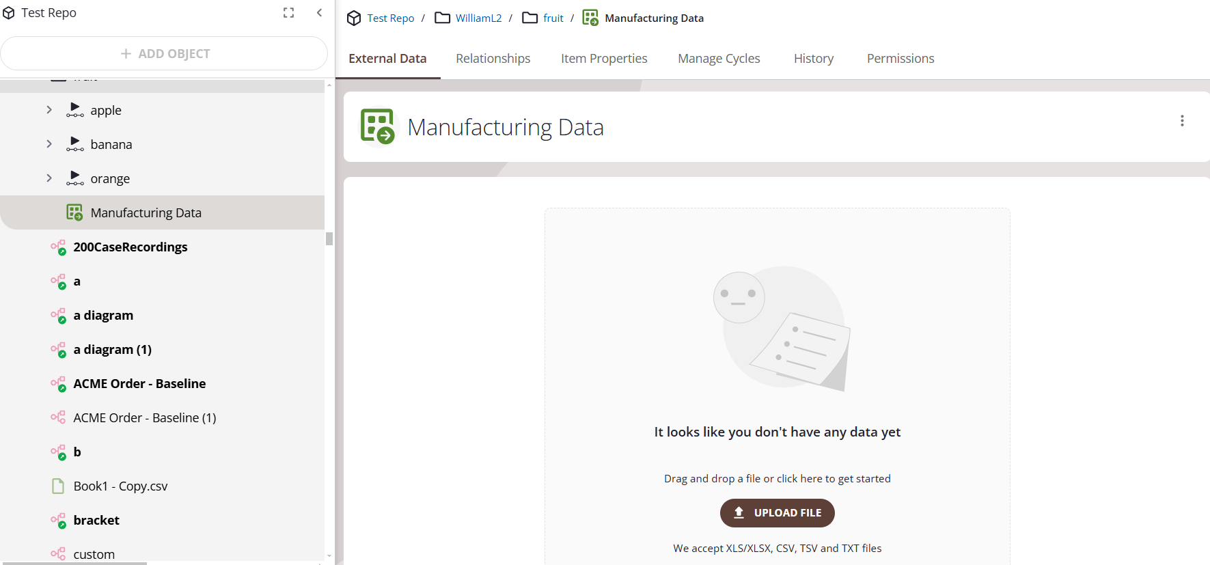Click the sidebar vertical scrollbar thumb
Viewport: 1210px width, 565px height.
(329, 238)
